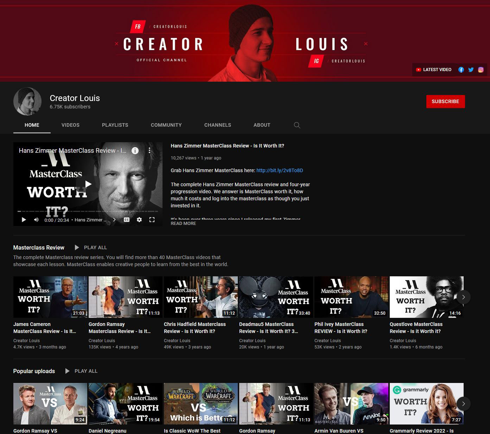Click the Creator Louis channel avatar

[27, 101]
